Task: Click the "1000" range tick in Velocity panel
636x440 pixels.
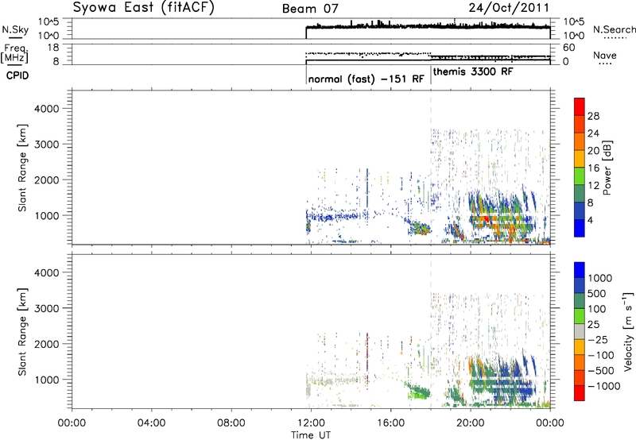Action: coord(47,380)
